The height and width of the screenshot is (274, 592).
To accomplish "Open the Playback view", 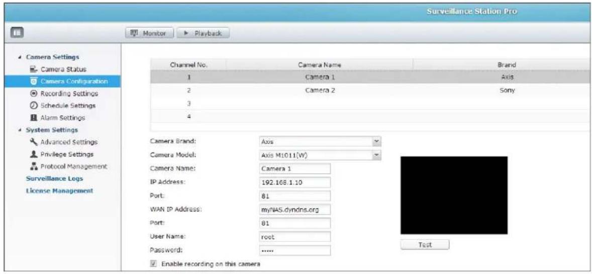I will click(x=202, y=33).
